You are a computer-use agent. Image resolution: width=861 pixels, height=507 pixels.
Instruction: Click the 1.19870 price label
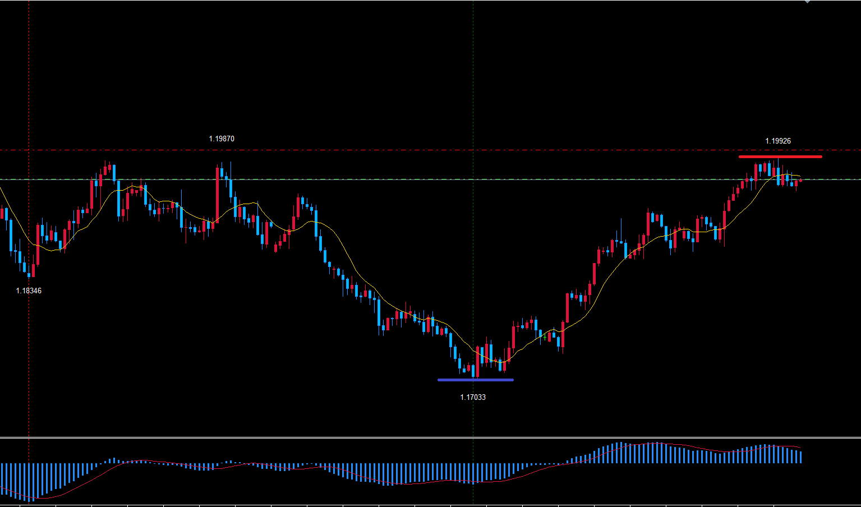222,139
